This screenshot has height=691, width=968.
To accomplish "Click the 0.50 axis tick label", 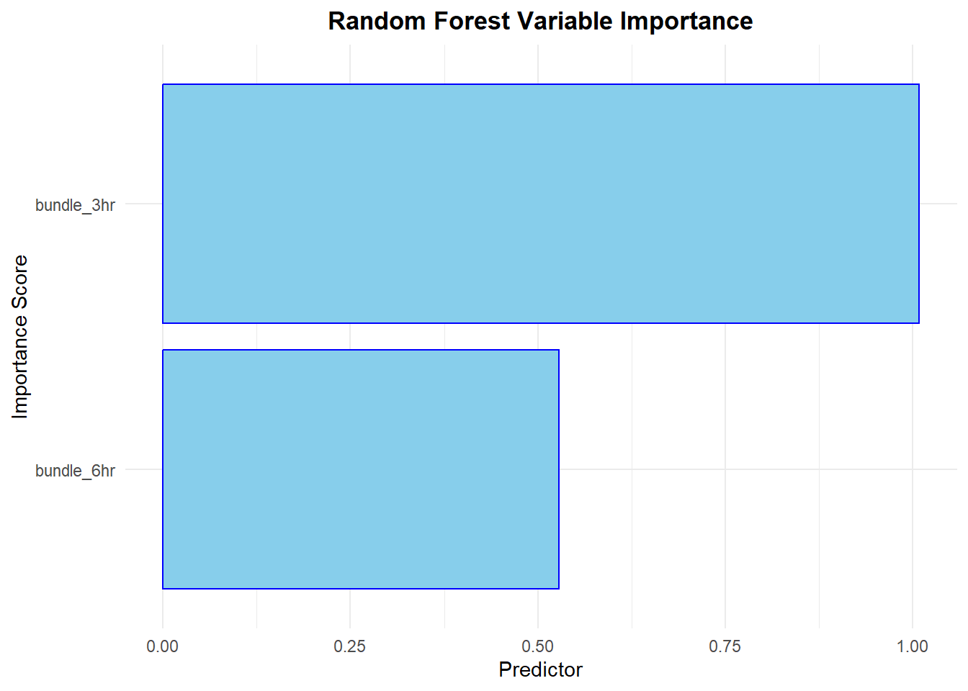I will (x=537, y=646).
